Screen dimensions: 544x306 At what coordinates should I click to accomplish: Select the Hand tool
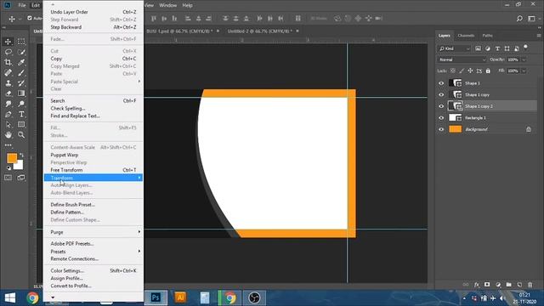coord(8,135)
